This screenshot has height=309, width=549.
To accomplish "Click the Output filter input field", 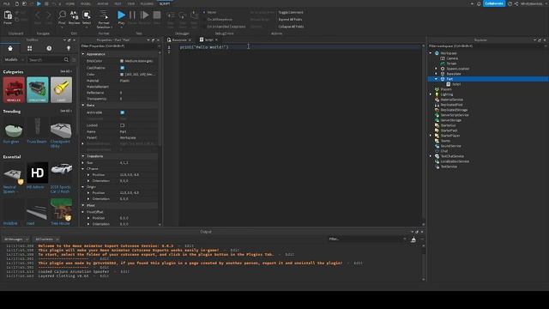I will pos(367,239).
